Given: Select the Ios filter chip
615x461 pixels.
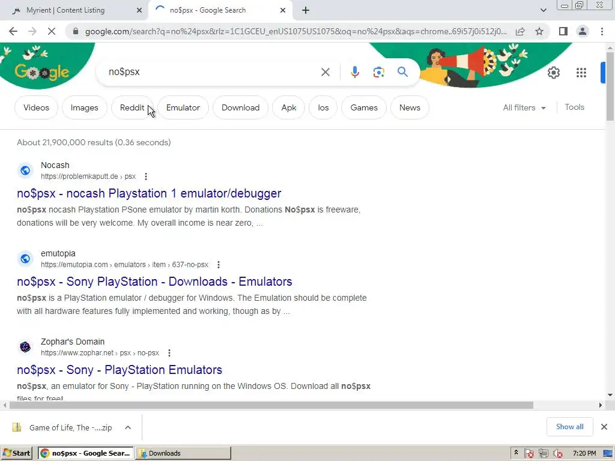Looking at the screenshot, I should 323,107.
